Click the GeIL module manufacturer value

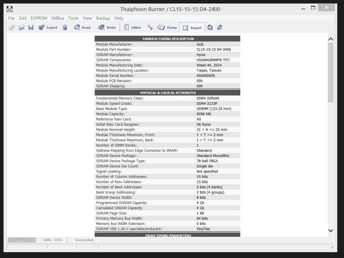tap(200, 44)
